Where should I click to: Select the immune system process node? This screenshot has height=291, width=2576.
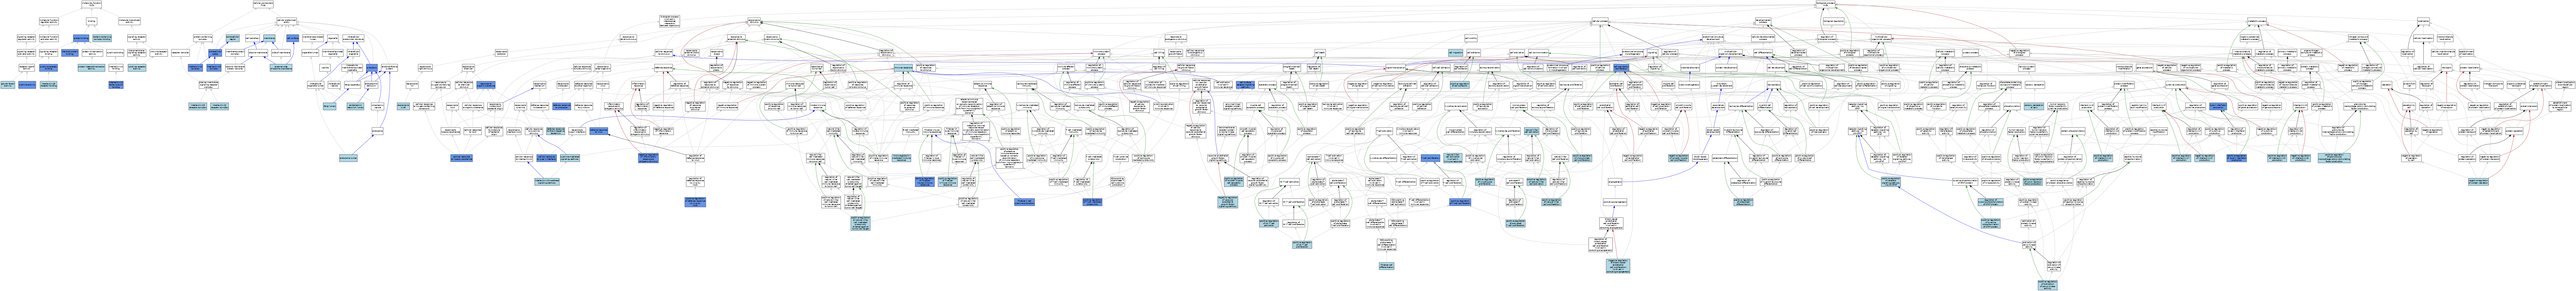coord(1102,53)
